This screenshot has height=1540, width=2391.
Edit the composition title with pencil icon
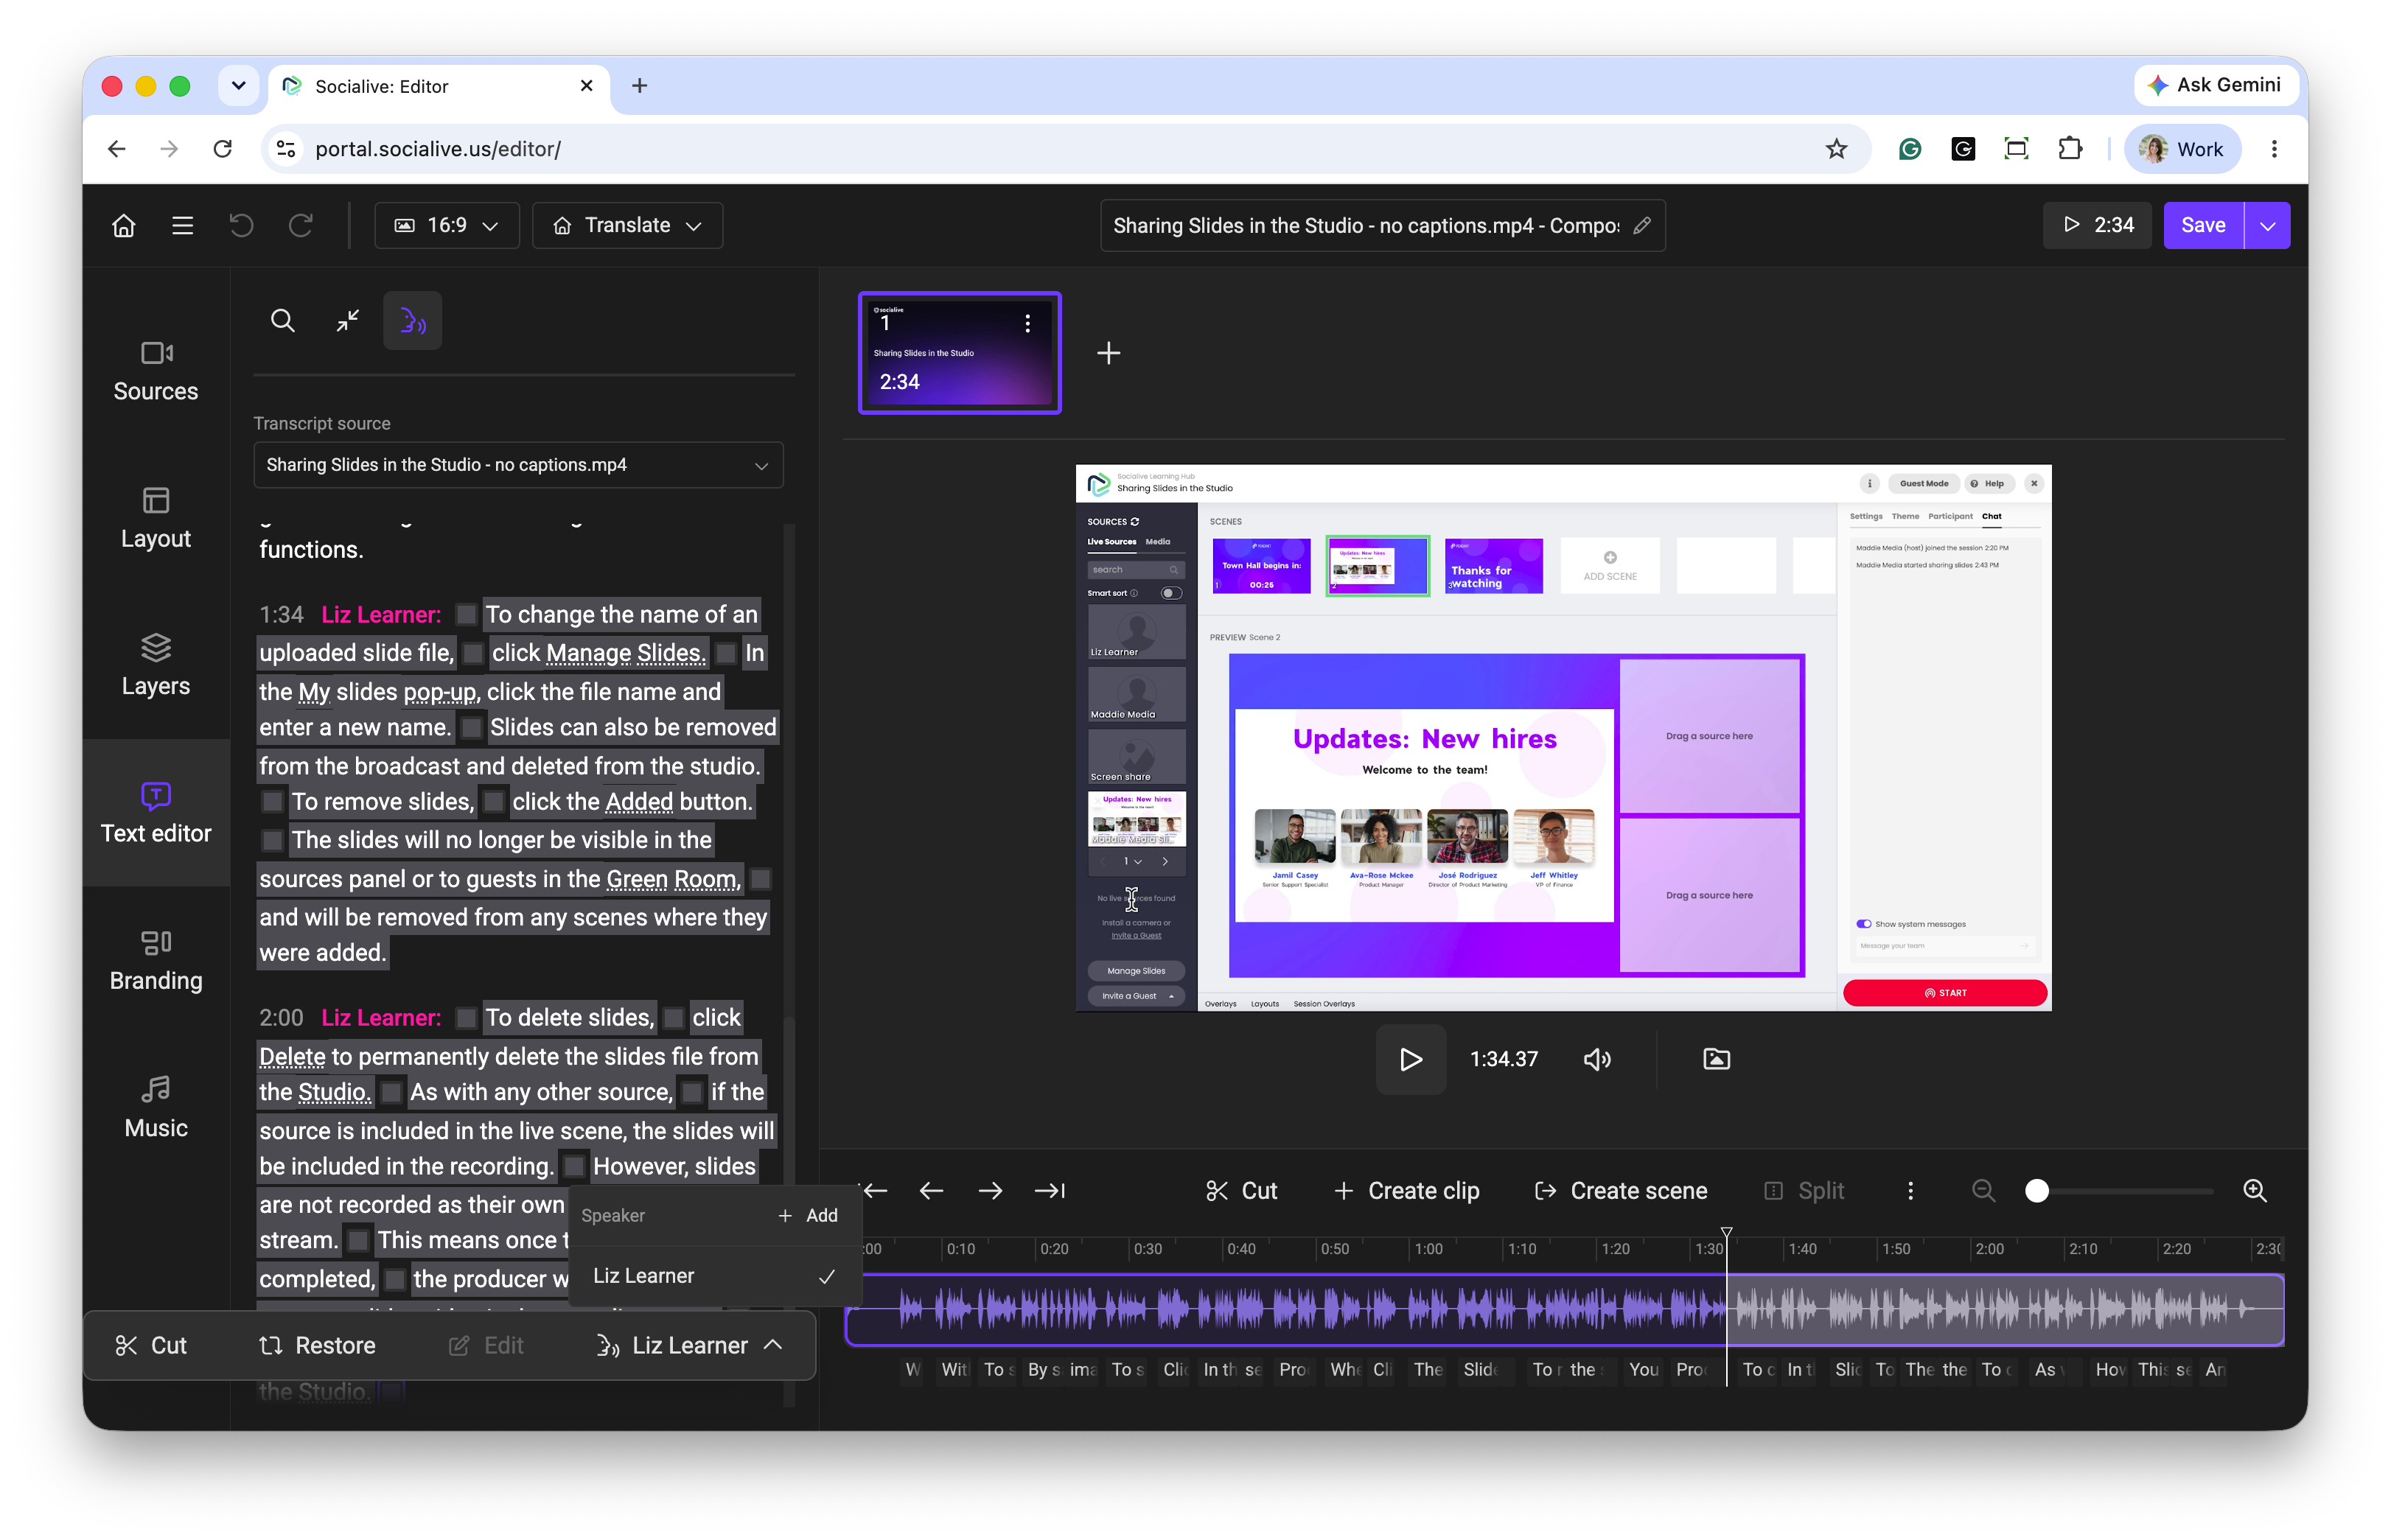(x=1642, y=226)
